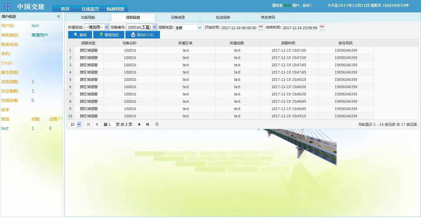Image resolution: width=421 pixels, height=218 pixels.
Task: Jump to the last page of results
Action: 148,124
